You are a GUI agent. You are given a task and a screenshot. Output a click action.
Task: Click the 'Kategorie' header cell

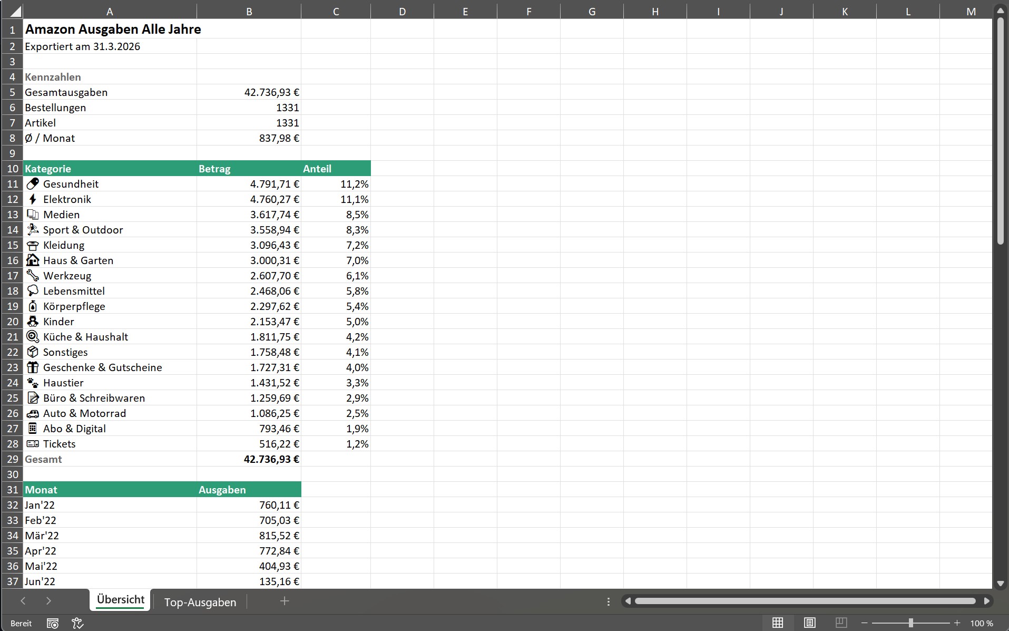point(110,169)
